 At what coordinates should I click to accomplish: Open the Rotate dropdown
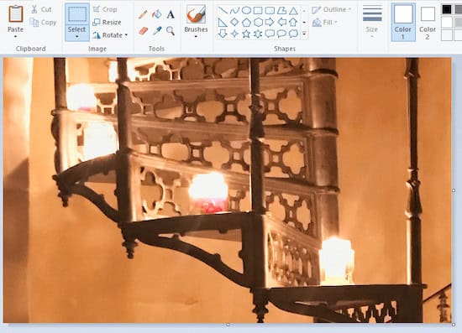(110, 35)
